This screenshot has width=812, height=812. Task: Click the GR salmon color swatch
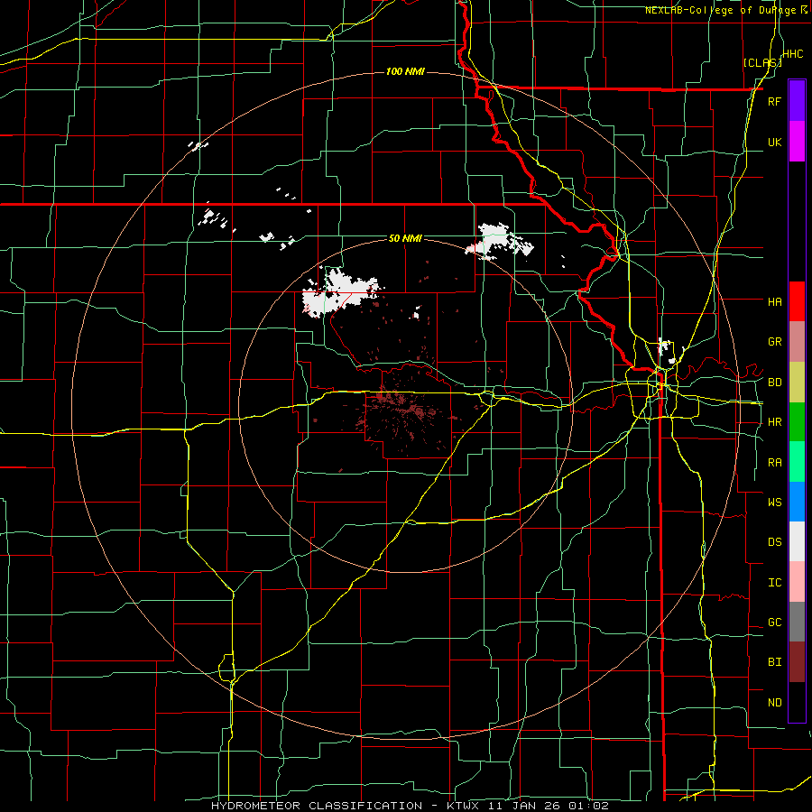coord(797,342)
